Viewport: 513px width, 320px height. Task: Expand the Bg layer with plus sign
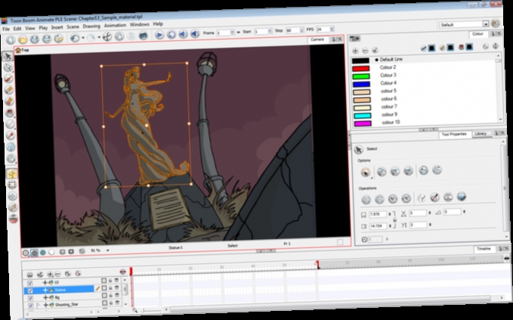[45, 298]
